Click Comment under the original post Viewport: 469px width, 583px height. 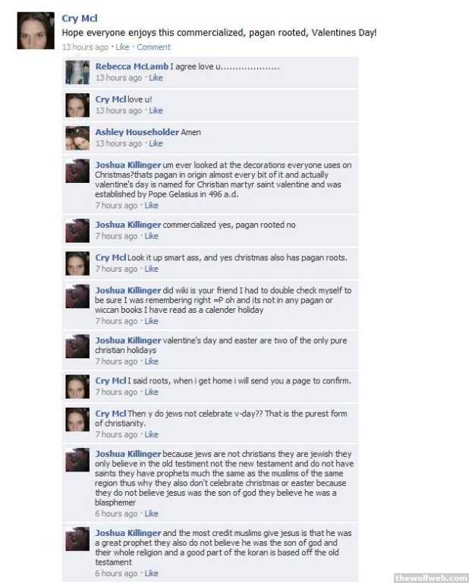(153, 47)
